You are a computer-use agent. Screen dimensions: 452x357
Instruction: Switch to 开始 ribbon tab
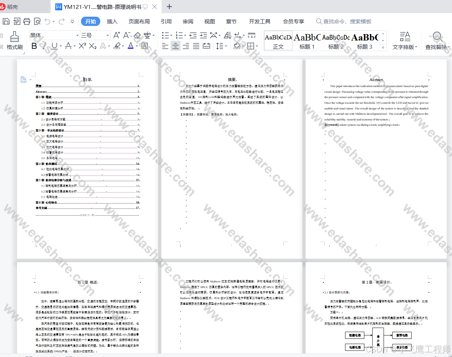[x=91, y=21]
